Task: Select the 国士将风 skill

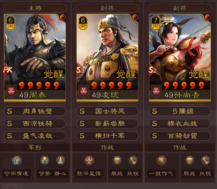Action: tap(107, 111)
